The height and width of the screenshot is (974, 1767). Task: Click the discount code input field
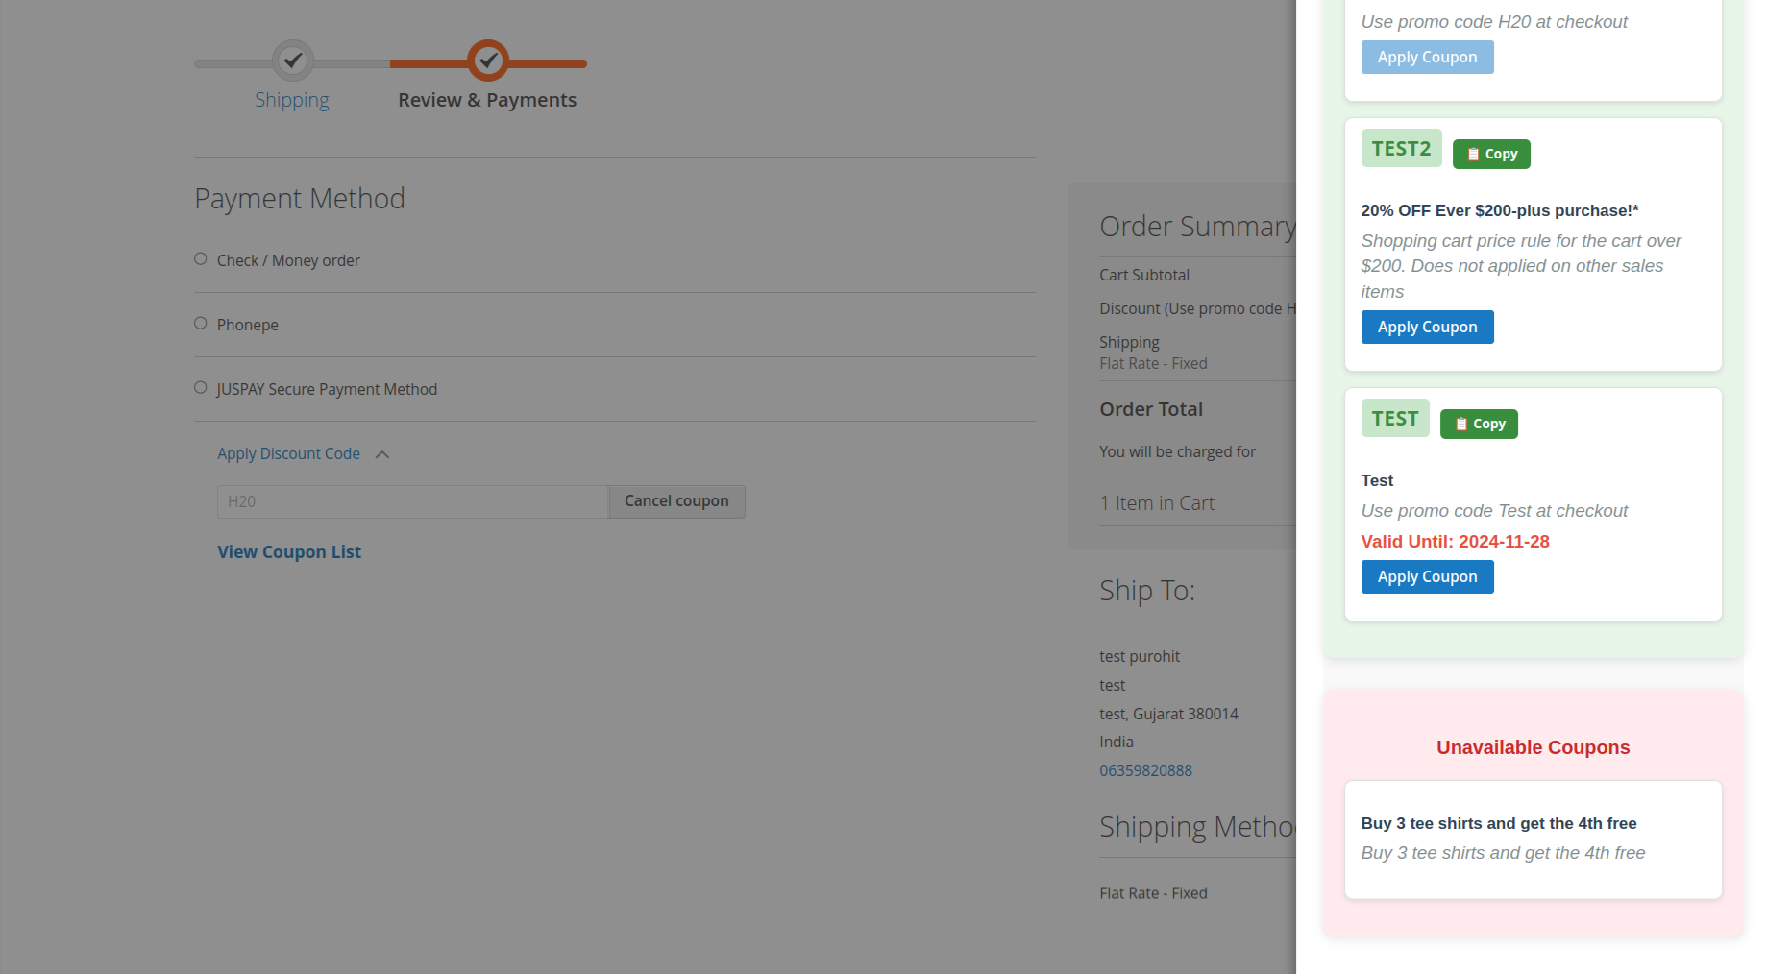(x=411, y=500)
